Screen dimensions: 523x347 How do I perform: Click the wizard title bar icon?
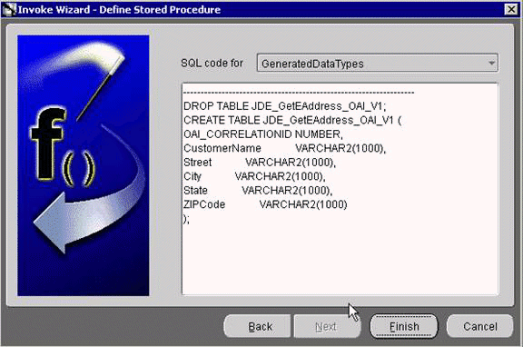pyautogui.click(x=9, y=9)
